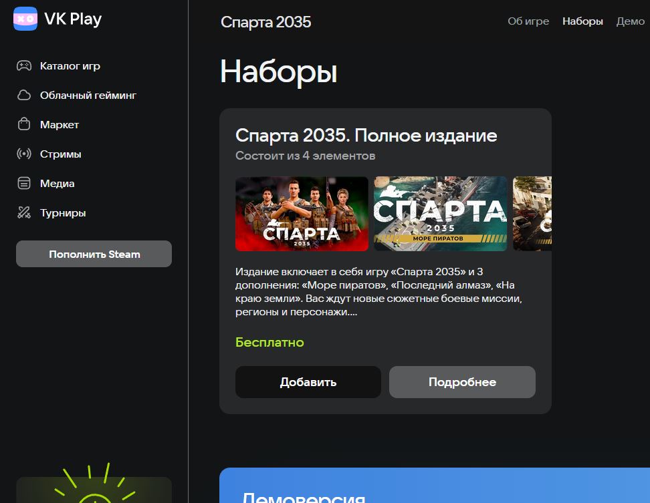
Task: Click the VK Play logo icon
Action: (x=25, y=19)
